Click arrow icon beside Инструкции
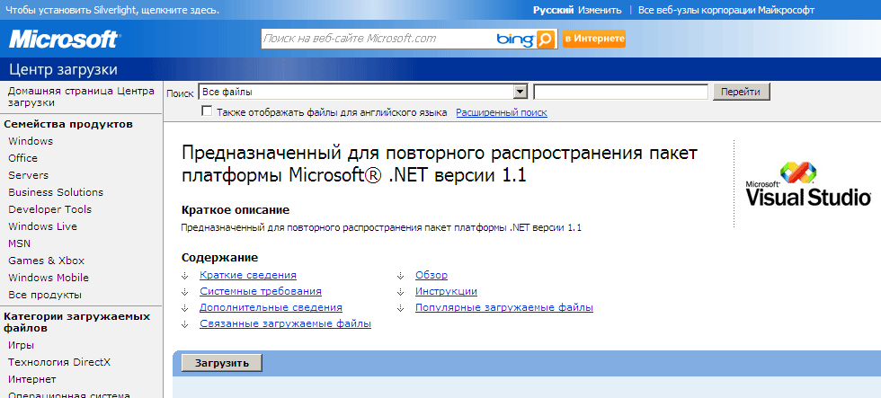This screenshot has height=398, width=881. click(400, 292)
